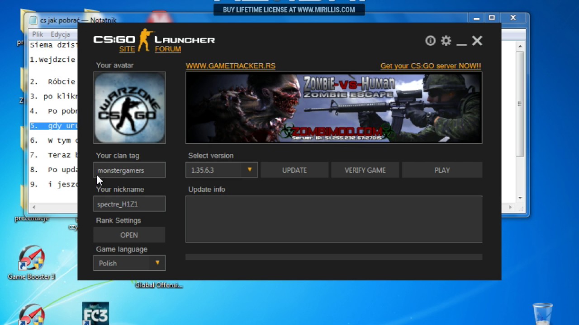Screen dimensions: 579x325
Task: Close the CS:GO Launcher window
Action: click(477, 41)
